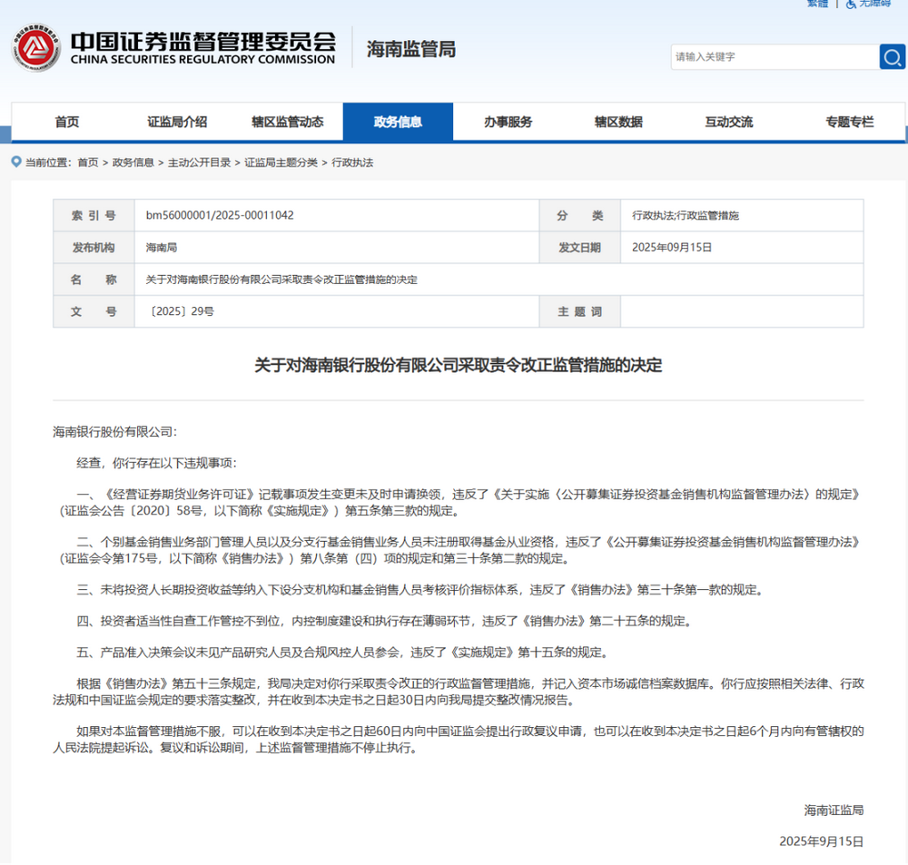The width and height of the screenshot is (908, 865).
Task: Click the 主题词 label cell
Action: (x=579, y=311)
